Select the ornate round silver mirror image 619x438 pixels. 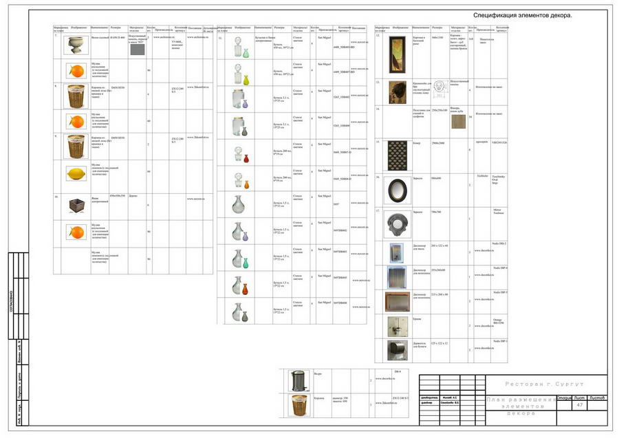(398, 225)
